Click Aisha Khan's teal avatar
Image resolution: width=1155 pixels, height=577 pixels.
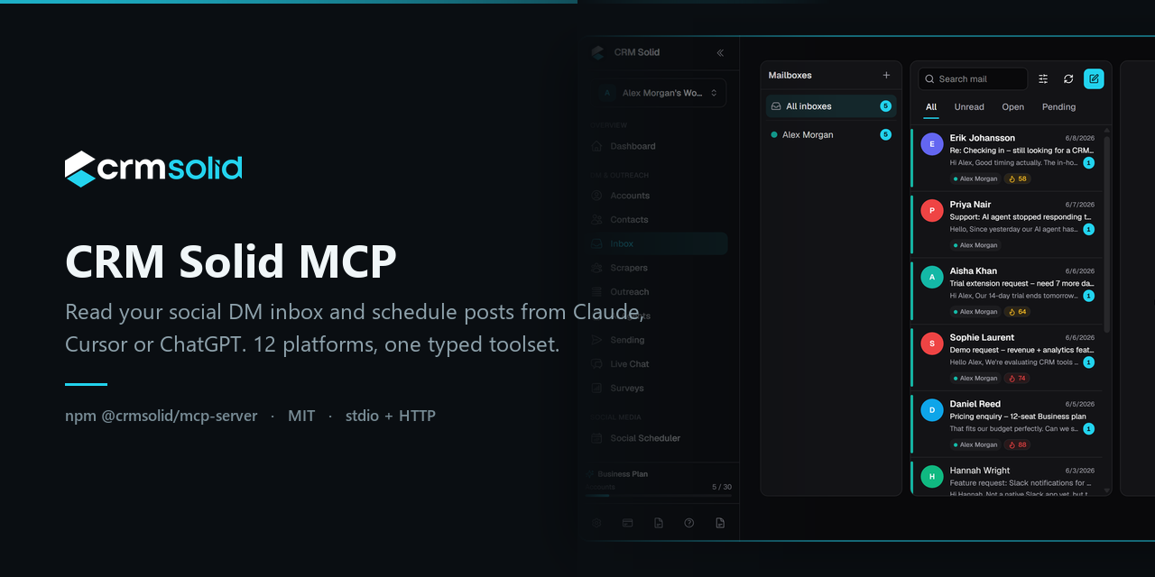(932, 278)
